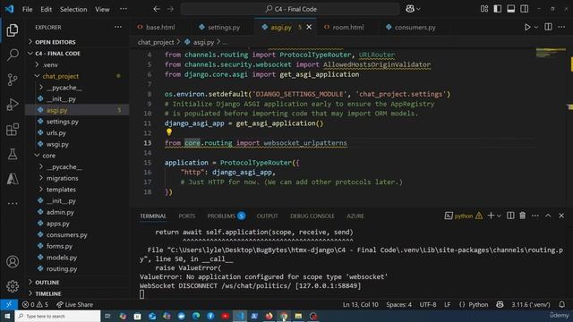Screen dimensions: 573x322
Task: Open the Manage gear menu
Action: coord(13,286)
